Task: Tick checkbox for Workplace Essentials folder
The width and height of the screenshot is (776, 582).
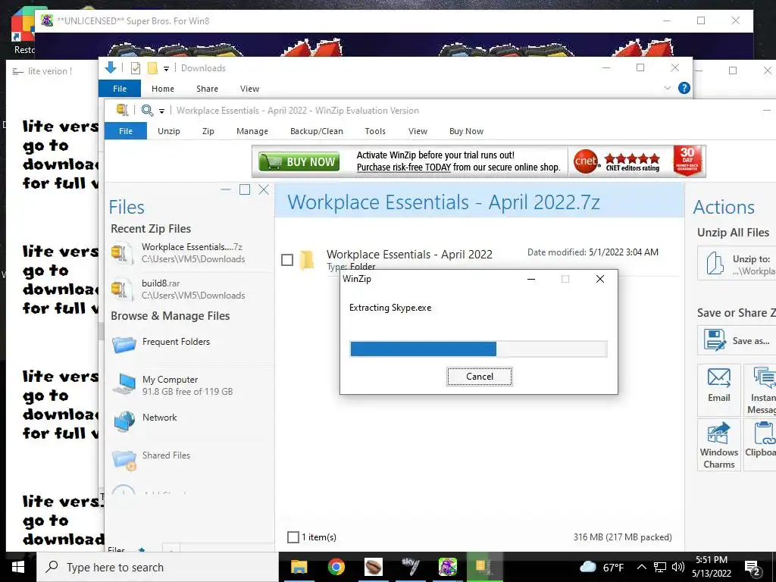Action: coord(287,260)
